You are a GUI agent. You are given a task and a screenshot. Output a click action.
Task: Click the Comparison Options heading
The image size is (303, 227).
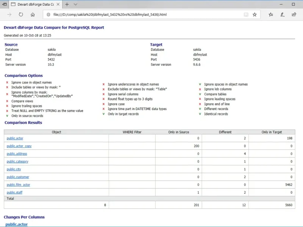point(23,75)
